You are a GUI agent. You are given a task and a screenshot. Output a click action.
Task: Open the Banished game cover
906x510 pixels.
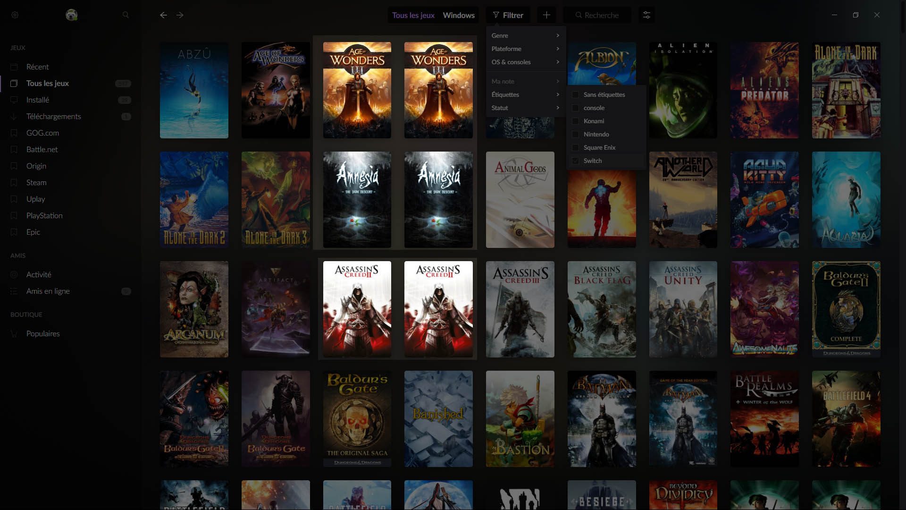tap(438, 419)
